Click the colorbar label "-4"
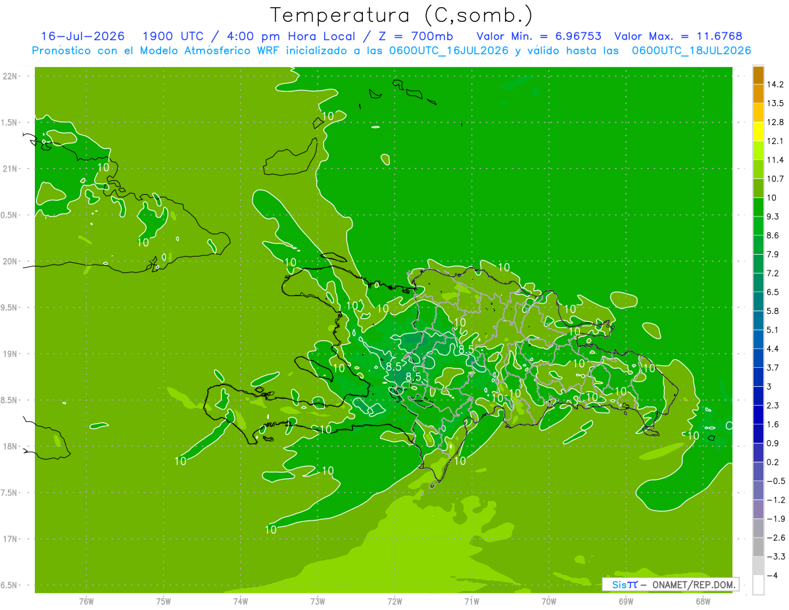The image size is (789, 610). [772, 575]
